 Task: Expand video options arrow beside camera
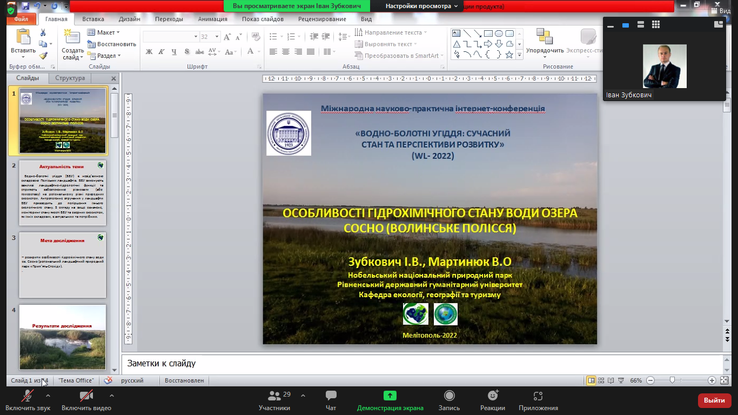(x=111, y=395)
